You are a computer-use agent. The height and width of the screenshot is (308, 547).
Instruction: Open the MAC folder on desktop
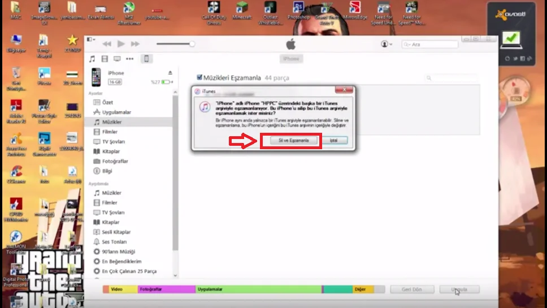tap(16, 11)
